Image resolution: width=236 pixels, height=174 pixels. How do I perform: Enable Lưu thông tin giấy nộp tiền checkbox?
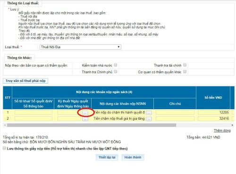(4, 148)
